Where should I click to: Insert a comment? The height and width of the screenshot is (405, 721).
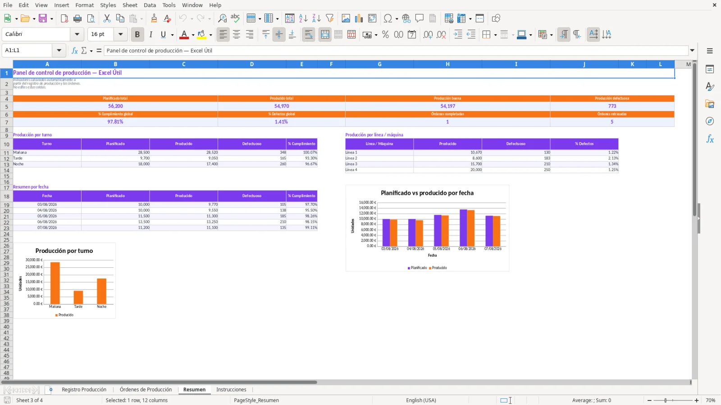420,18
